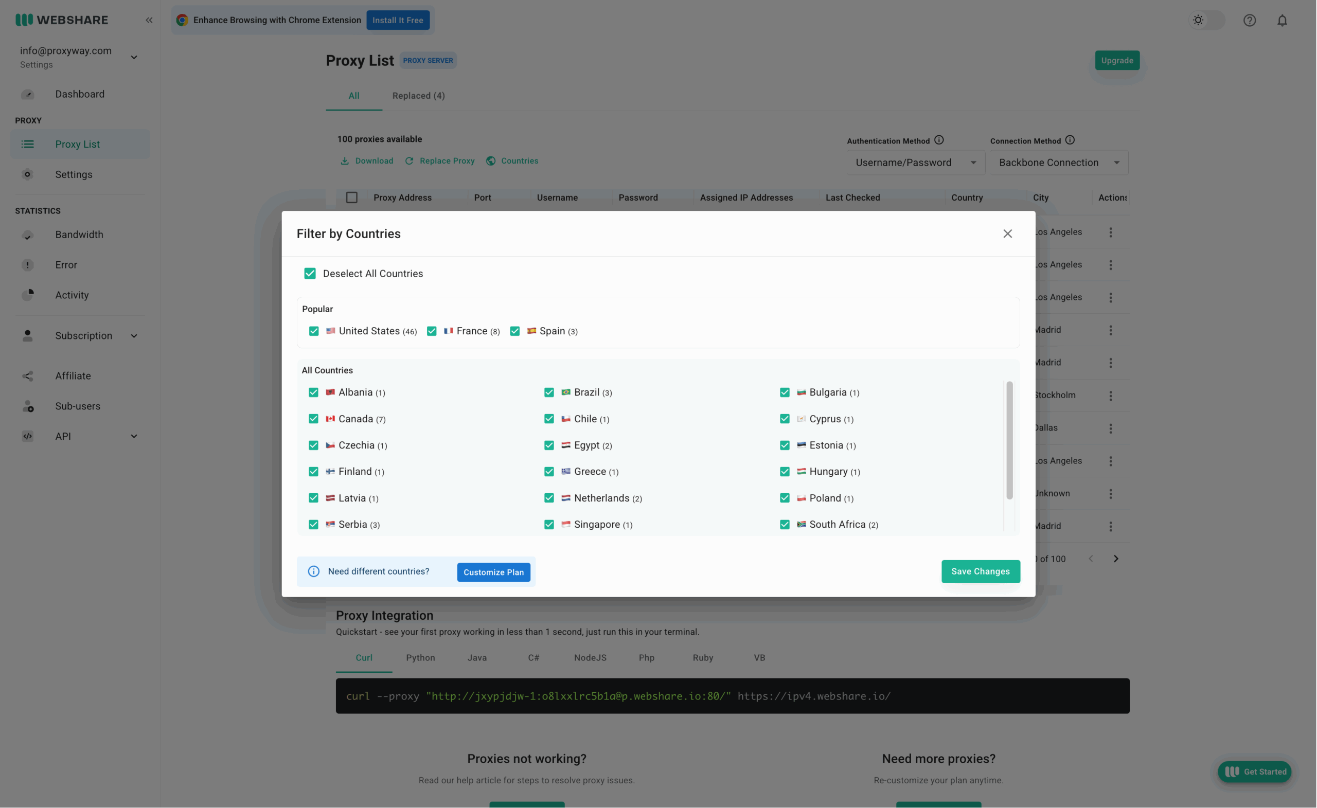Click the Bandwidth sidebar icon
Viewport: 1317px width, 808px height.
[28, 235]
